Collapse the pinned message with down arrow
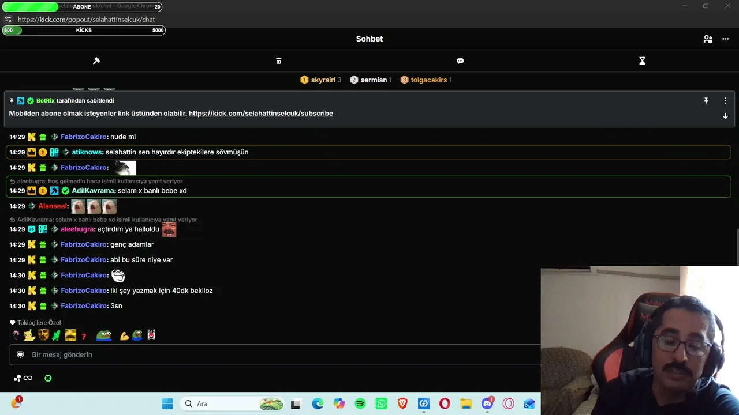 click(x=725, y=116)
